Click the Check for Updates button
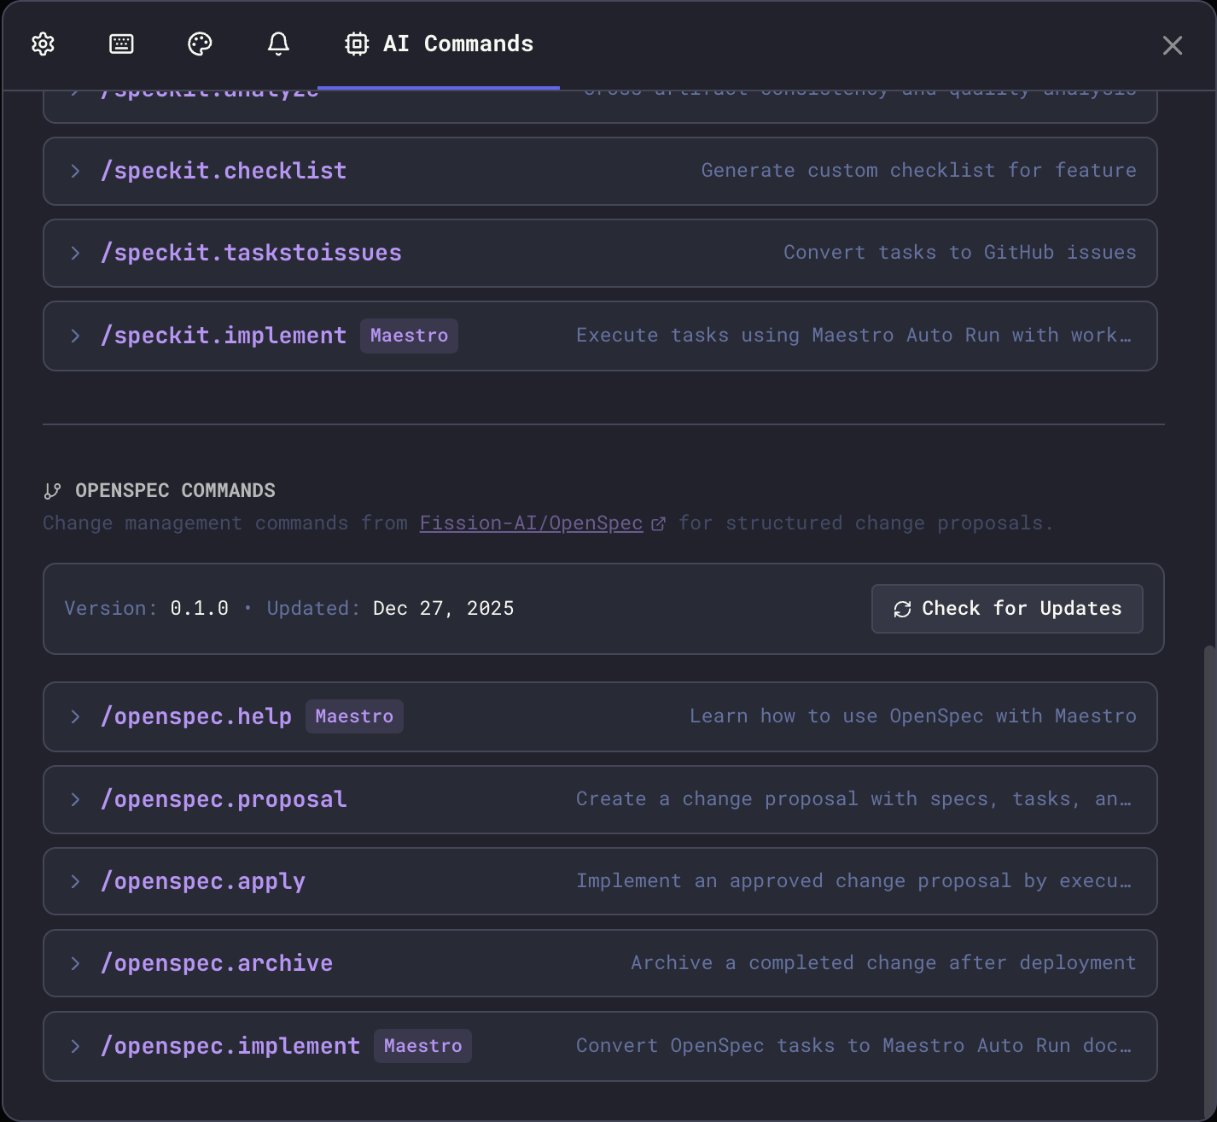The height and width of the screenshot is (1122, 1217). (x=1006, y=609)
